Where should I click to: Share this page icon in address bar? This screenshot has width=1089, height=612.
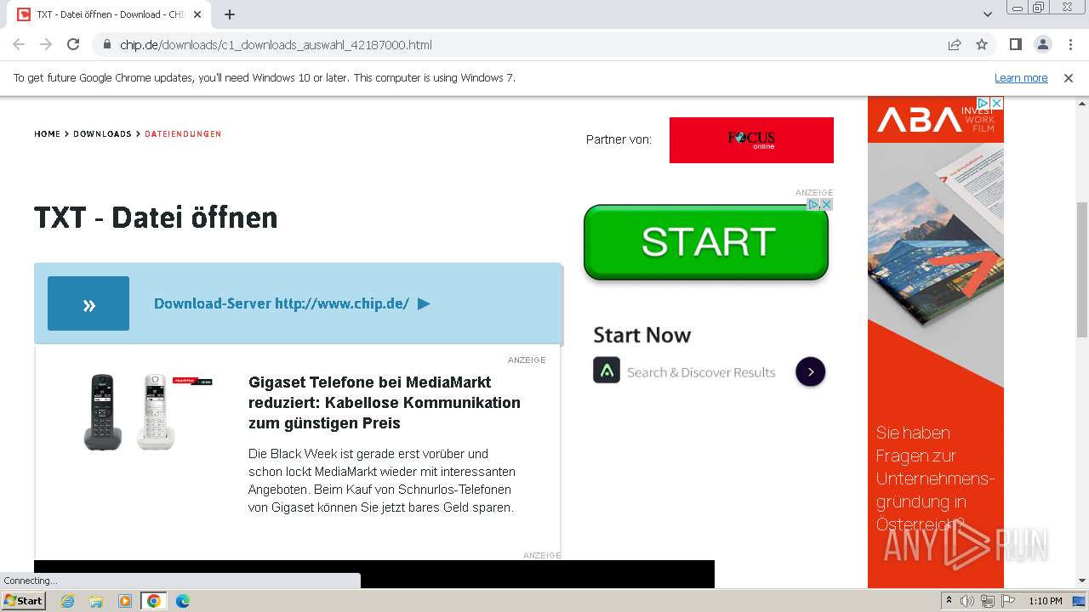point(955,44)
